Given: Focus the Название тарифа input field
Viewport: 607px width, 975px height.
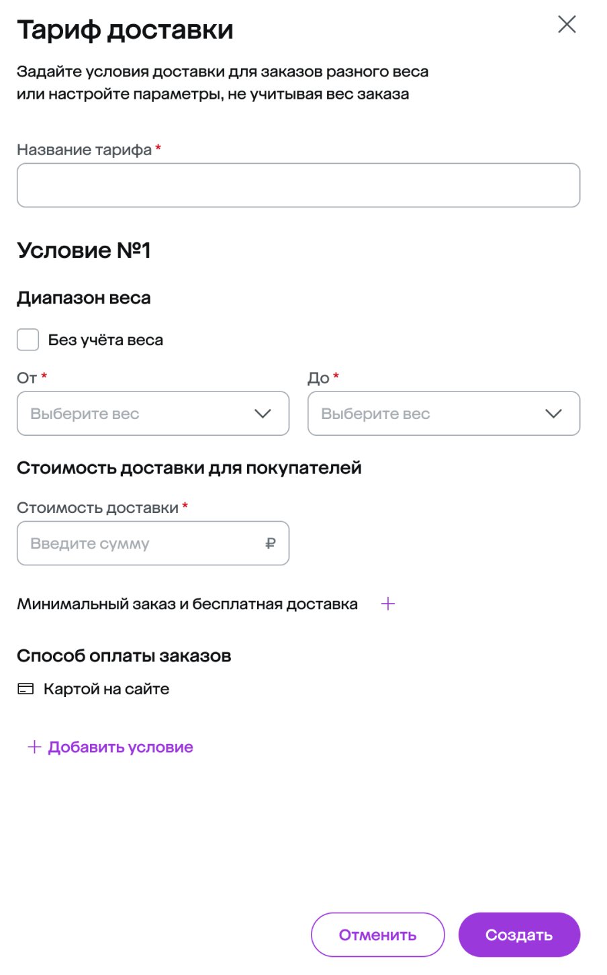Looking at the screenshot, I should tap(298, 185).
